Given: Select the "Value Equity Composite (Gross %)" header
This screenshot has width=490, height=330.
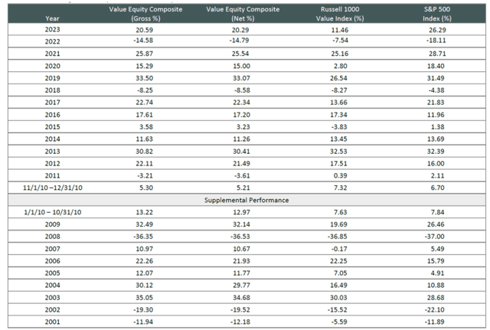Looking at the screenshot, I should [x=145, y=14].
